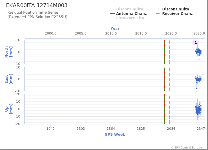Click the chart title EKAR00ITA 12714M003
The width and height of the screenshot is (208, 150).
pyautogui.click(x=37, y=5)
